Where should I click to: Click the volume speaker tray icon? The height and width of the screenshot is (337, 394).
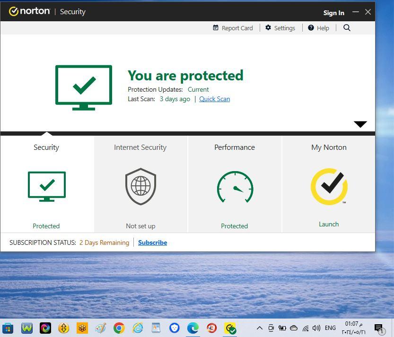tap(316, 328)
